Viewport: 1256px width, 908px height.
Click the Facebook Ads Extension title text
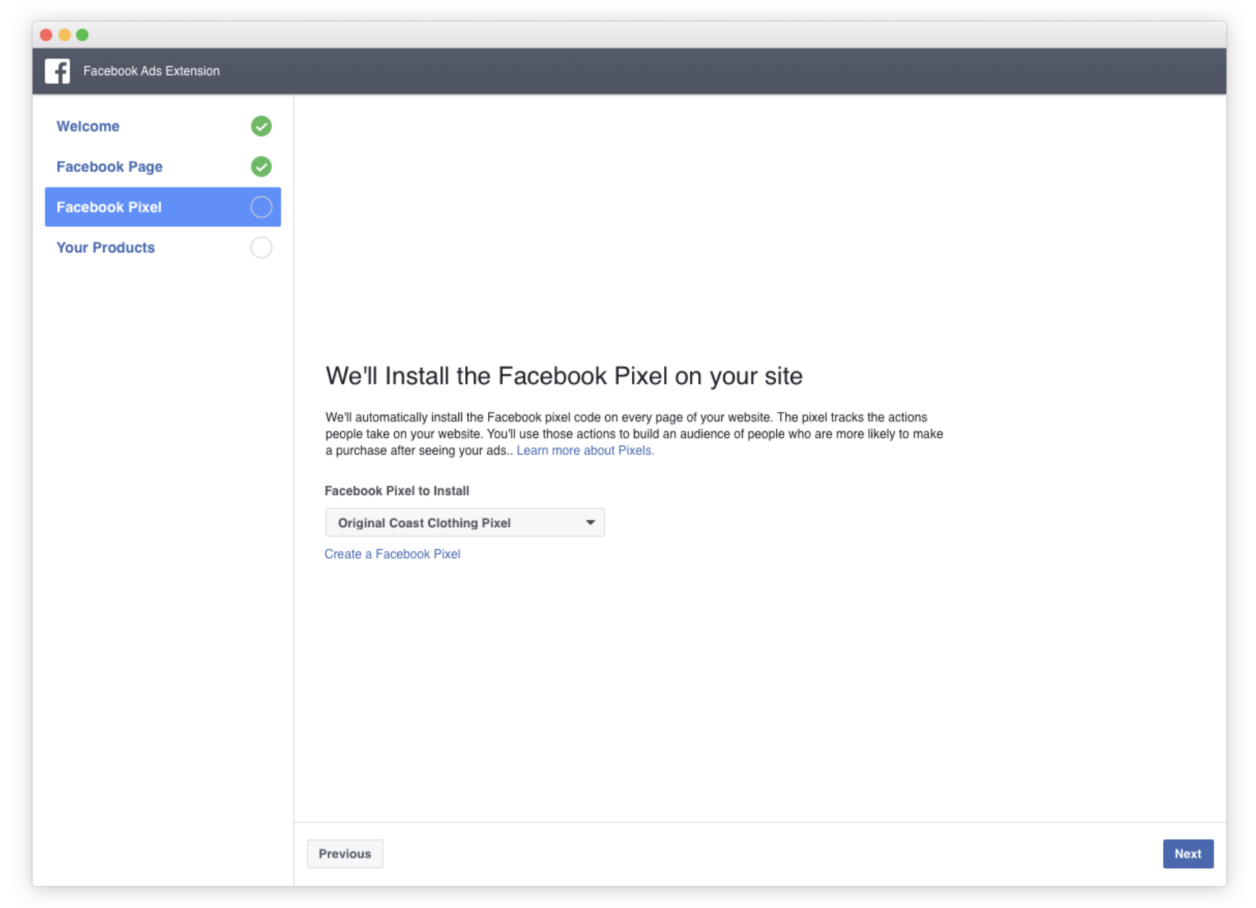151,71
